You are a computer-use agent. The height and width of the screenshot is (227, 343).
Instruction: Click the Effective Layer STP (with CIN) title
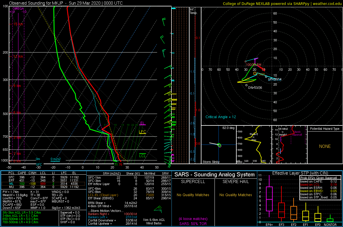(x=300, y=173)
